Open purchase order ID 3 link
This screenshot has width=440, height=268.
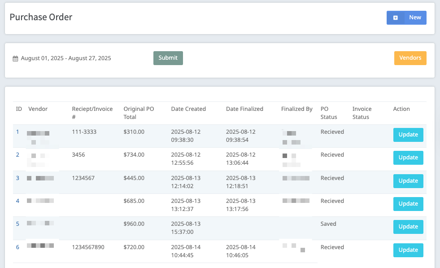point(18,178)
